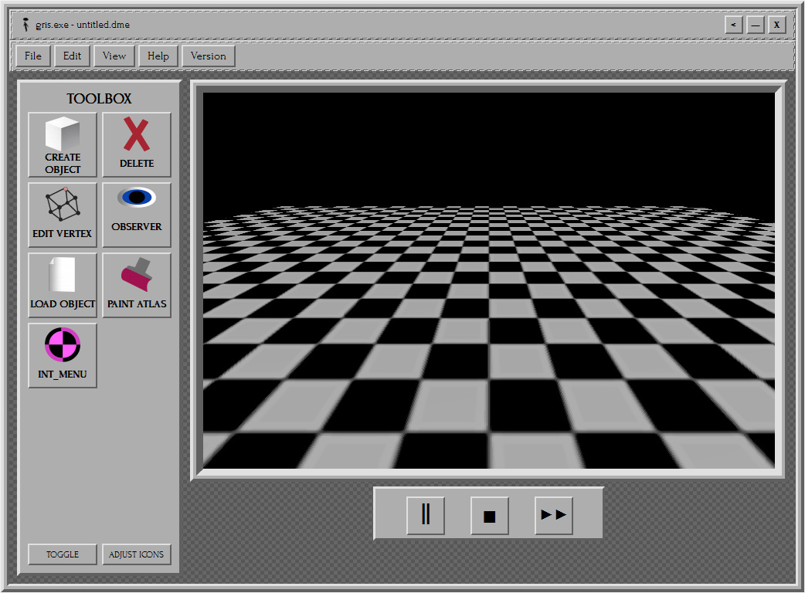Activate the Edit Vertex wireframe tool
The width and height of the screenshot is (805, 593).
pyautogui.click(x=63, y=215)
